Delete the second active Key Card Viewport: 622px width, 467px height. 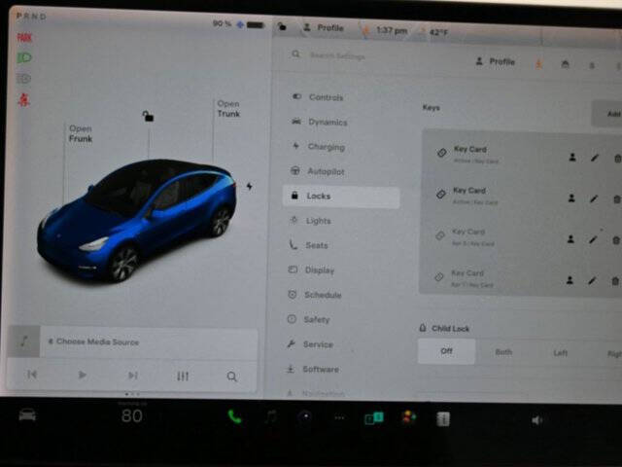pos(616,199)
